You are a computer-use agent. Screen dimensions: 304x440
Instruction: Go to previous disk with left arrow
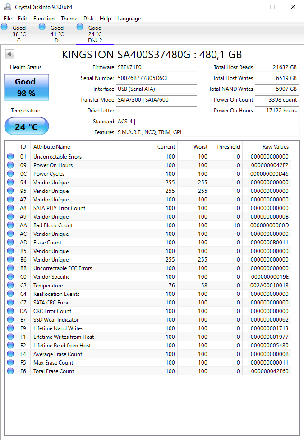[x=10, y=54]
